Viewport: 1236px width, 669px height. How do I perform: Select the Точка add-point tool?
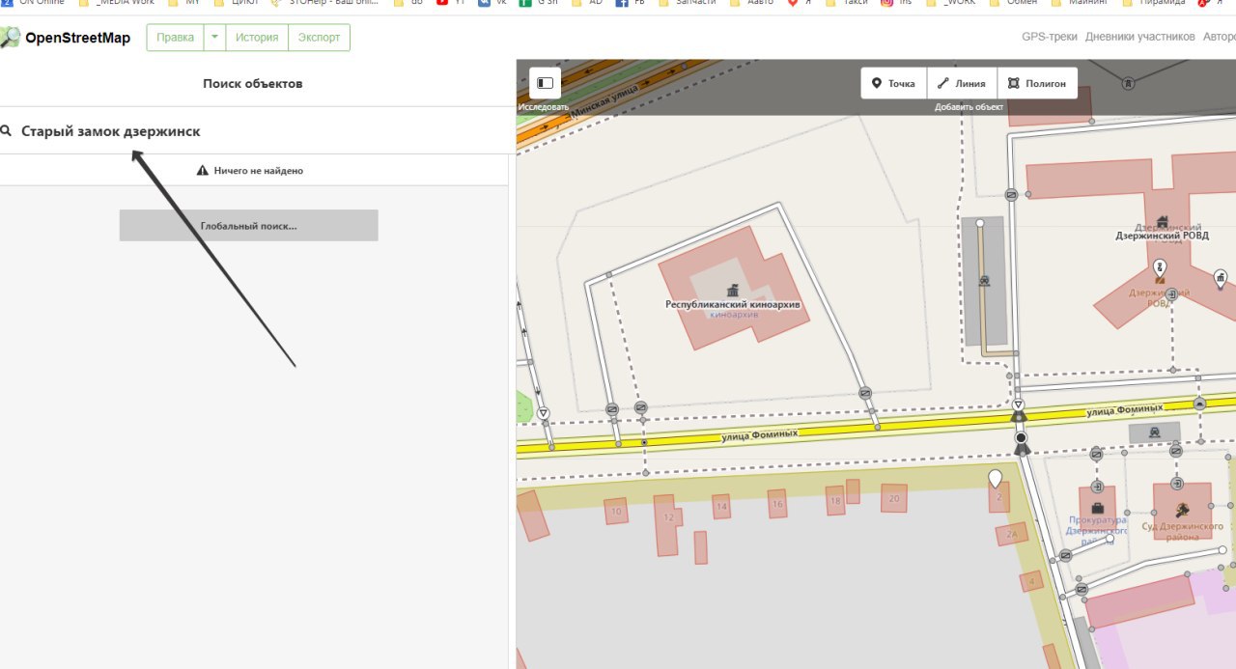pos(893,83)
